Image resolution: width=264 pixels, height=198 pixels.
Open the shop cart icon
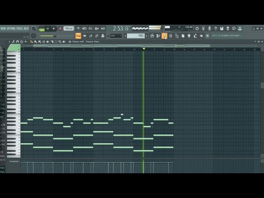click(207, 36)
